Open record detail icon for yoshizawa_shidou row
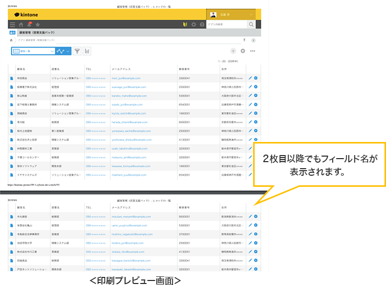 (x=12, y=140)
